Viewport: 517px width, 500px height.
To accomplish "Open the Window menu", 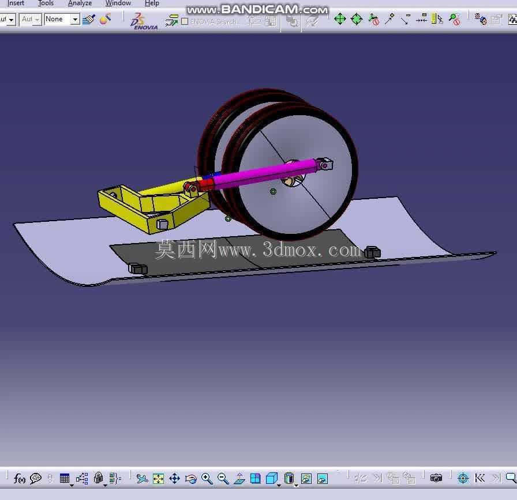I will coord(118,3).
